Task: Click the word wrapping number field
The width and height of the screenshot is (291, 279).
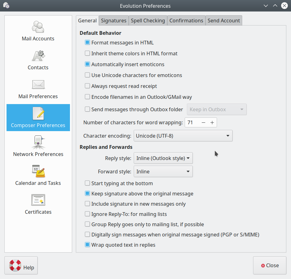Action: pos(192,123)
